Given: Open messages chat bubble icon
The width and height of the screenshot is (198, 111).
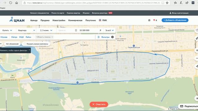Looking at the screenshot, I should tap(149, 20).
